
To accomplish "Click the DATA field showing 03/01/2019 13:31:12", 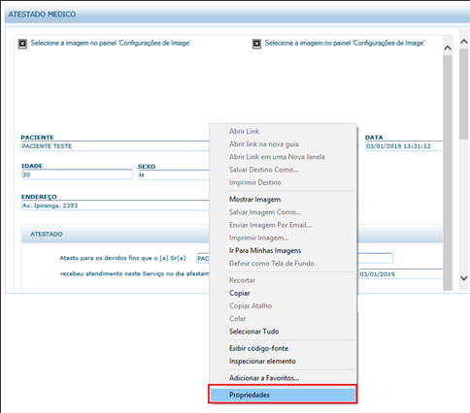I will (x=404, y=146).
